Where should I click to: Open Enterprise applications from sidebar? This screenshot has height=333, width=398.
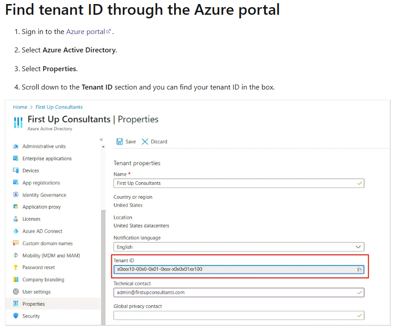(x=47, y=158)
